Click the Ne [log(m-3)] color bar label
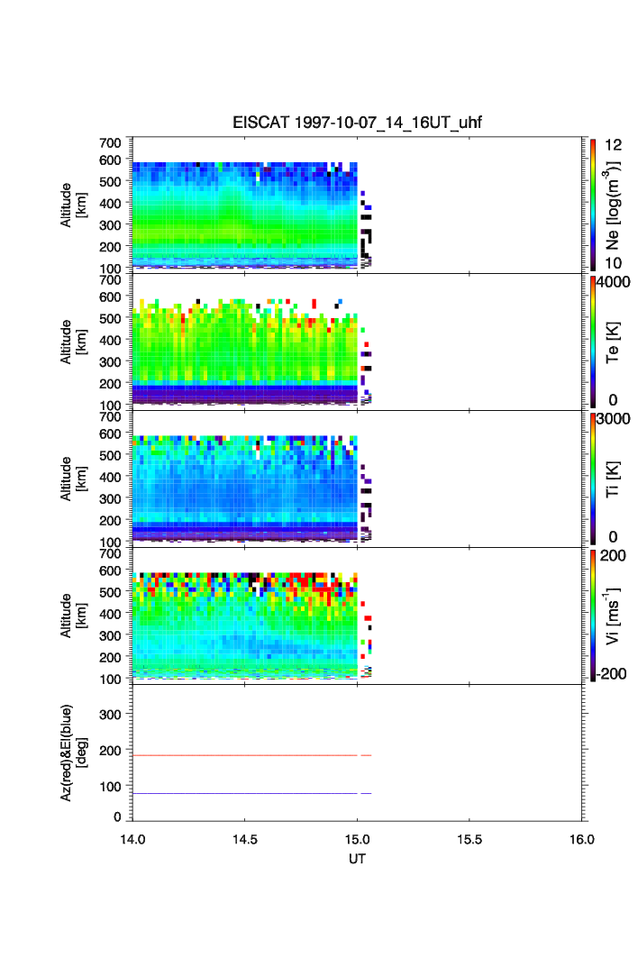 click(x=613, y=205)
